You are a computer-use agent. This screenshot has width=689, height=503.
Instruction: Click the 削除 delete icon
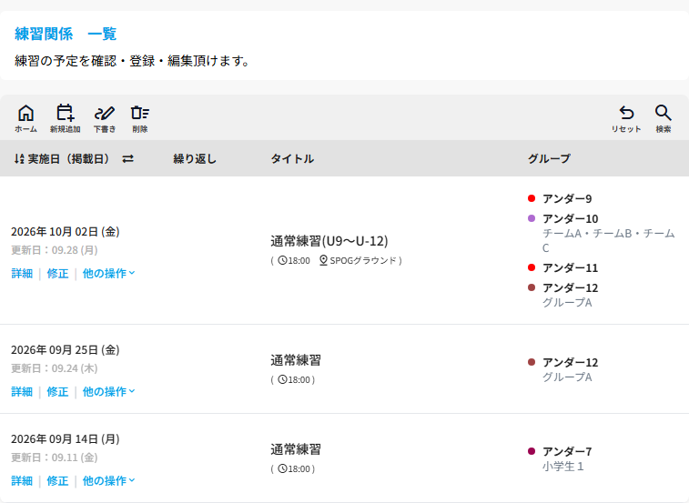click(x=140, y=118)
